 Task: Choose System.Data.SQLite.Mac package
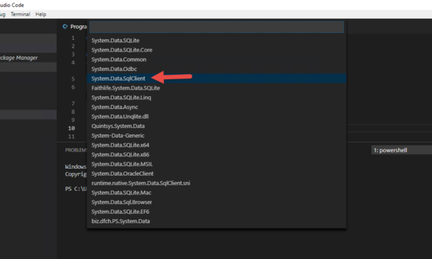click(x=216, y=193)
